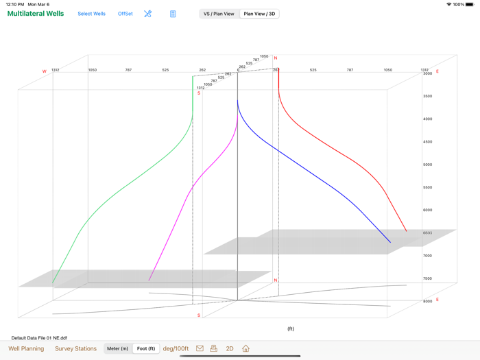The width and height of the screenshot is (480, 360).
Task: Select Foot (ft) unit
Action: pos(146,348)
